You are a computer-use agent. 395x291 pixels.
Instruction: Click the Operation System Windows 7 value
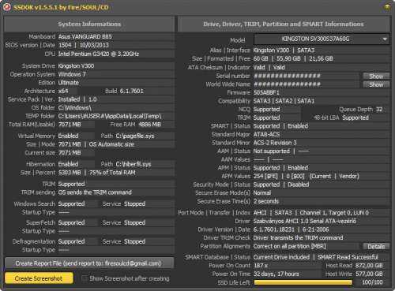pos(72,74)
